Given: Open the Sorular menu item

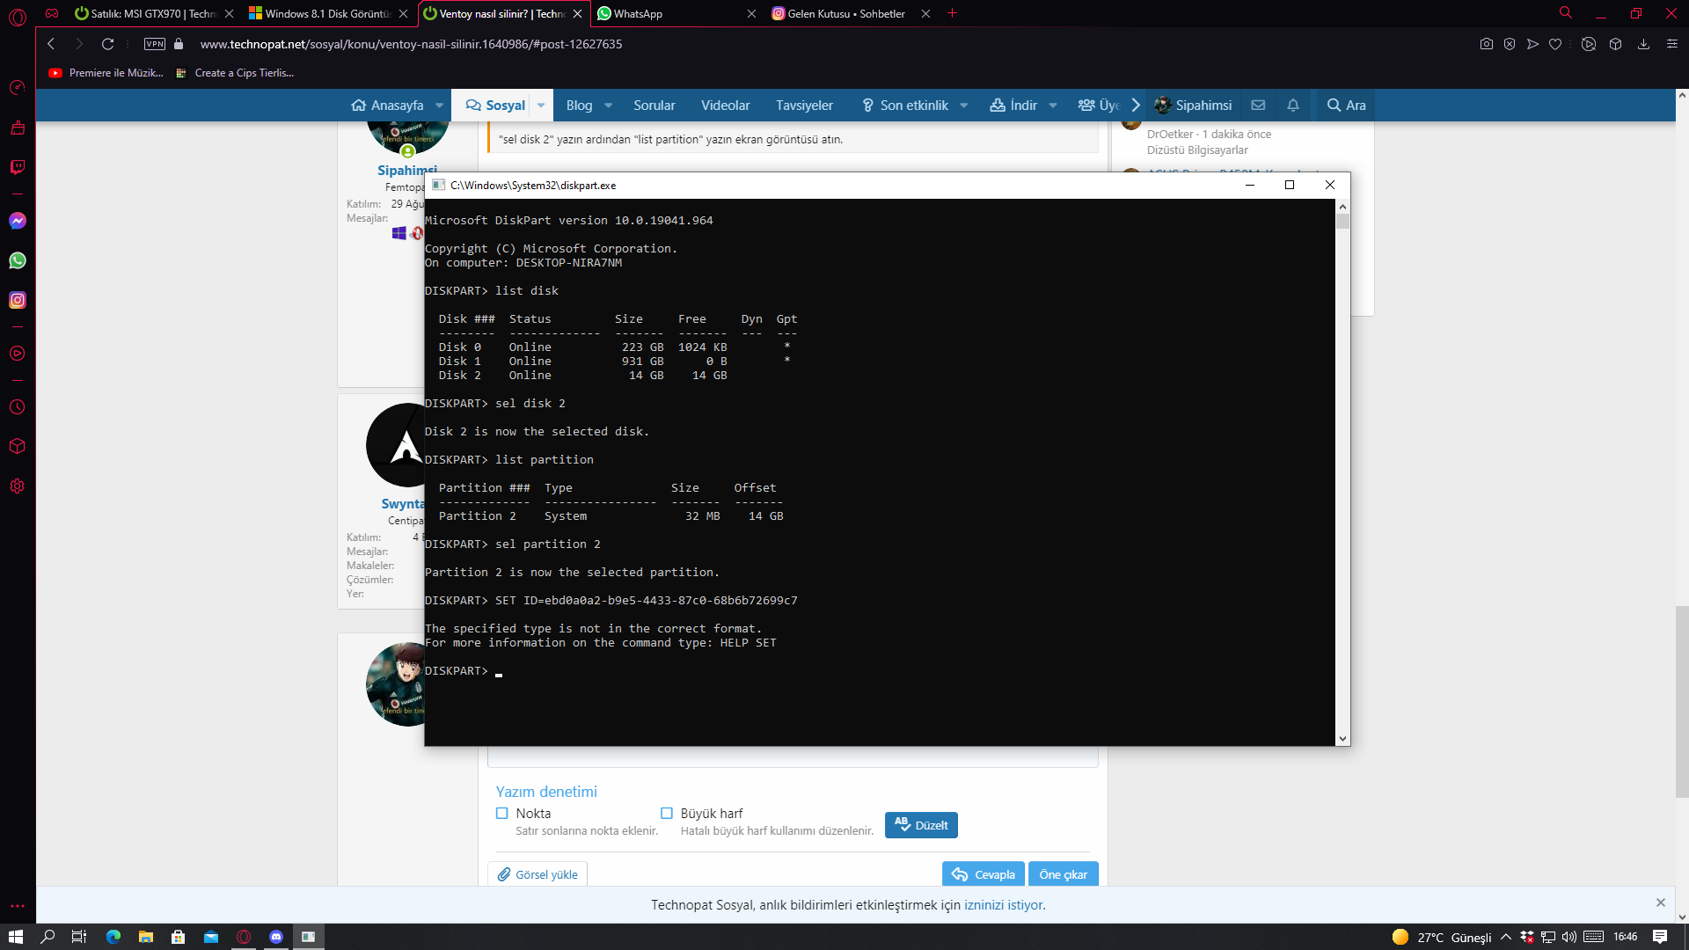Looking at the screenshot, I should (654, 106).
